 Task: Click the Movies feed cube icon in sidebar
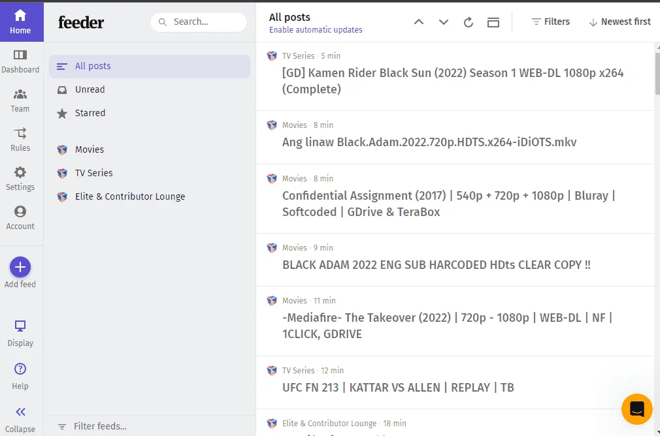pos(62,149)
